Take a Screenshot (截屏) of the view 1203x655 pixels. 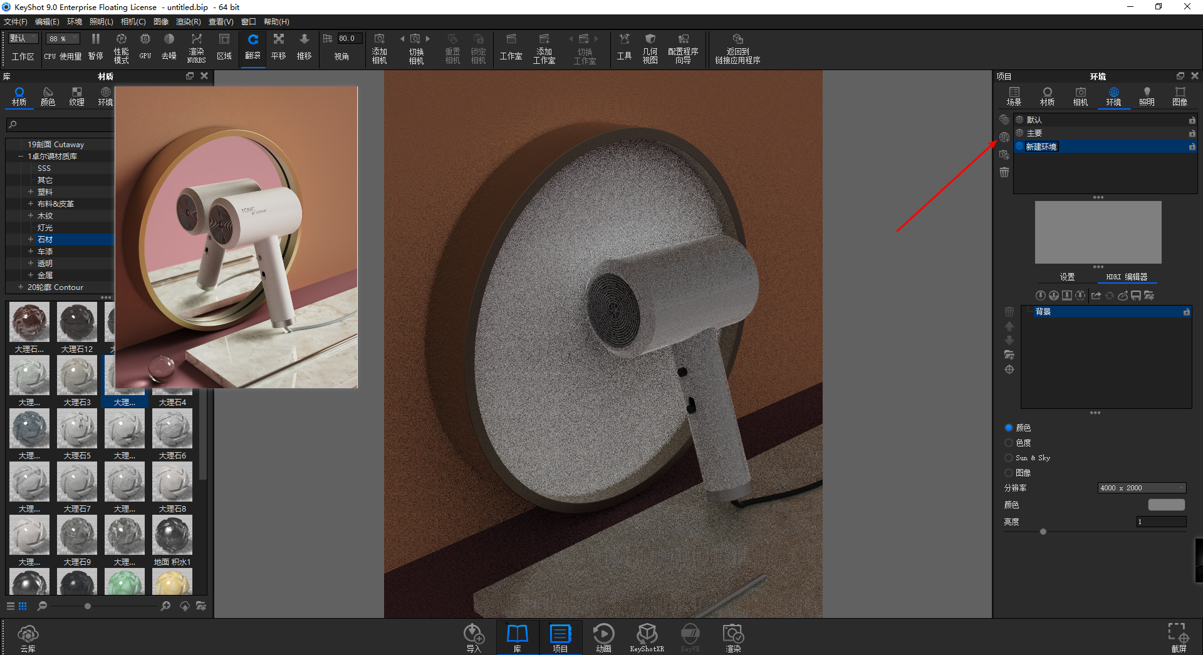(1178, 637)
